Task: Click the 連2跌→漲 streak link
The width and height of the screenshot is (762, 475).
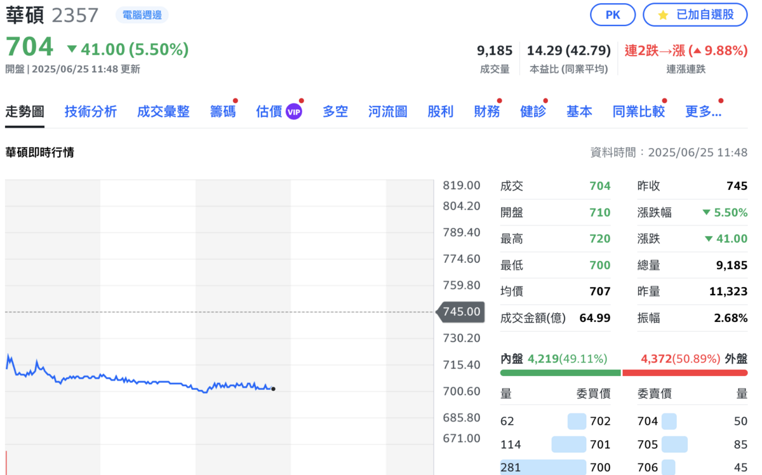Action: pos(655,49)
